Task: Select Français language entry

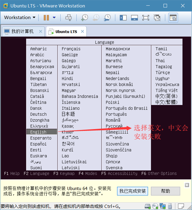Action: click(x=71, y=49)
